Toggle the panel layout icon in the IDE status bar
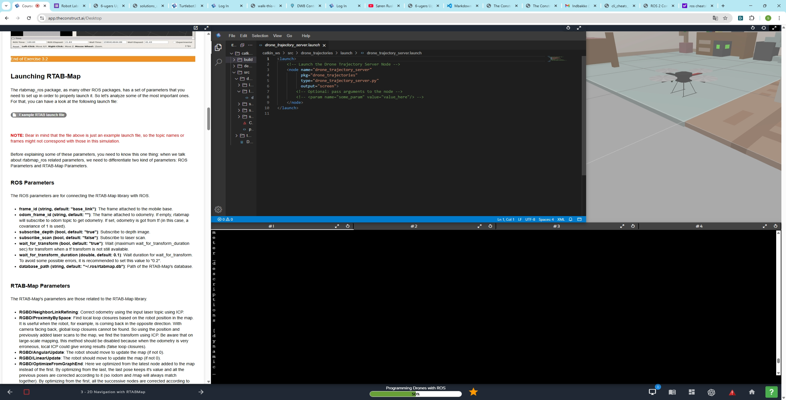This screenshot has width=786, height=400. click(x=579, y=219)
